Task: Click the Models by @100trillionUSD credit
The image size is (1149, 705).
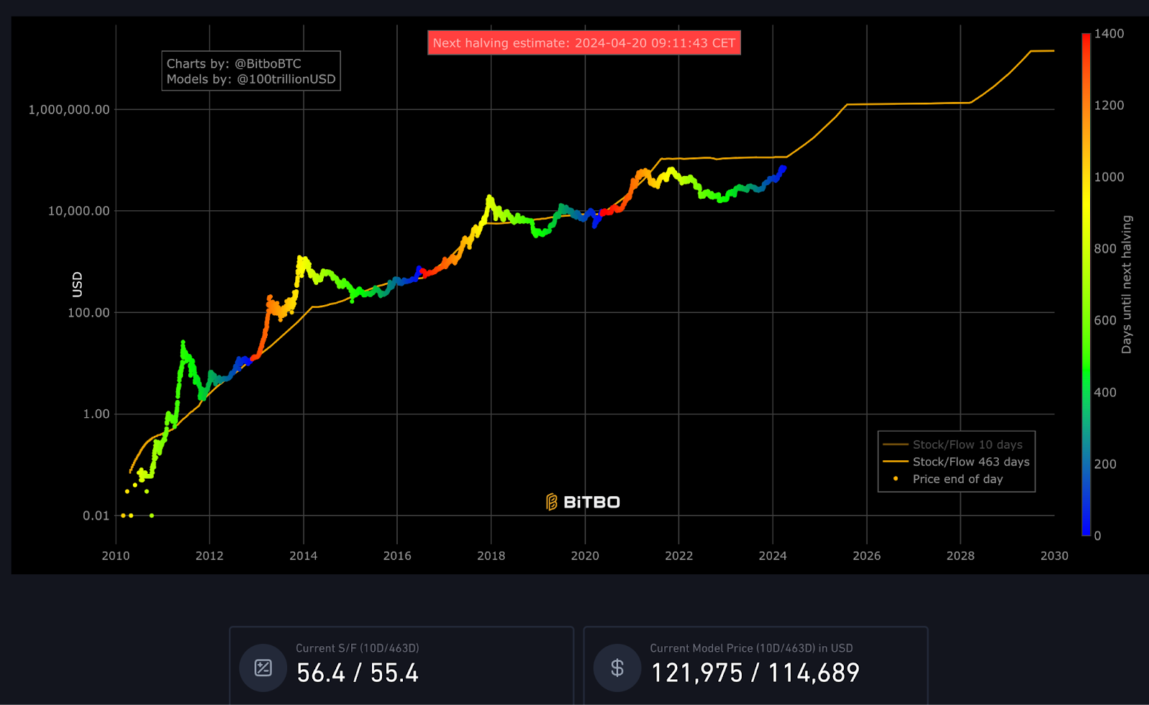Action: click(x=251, y=79)
